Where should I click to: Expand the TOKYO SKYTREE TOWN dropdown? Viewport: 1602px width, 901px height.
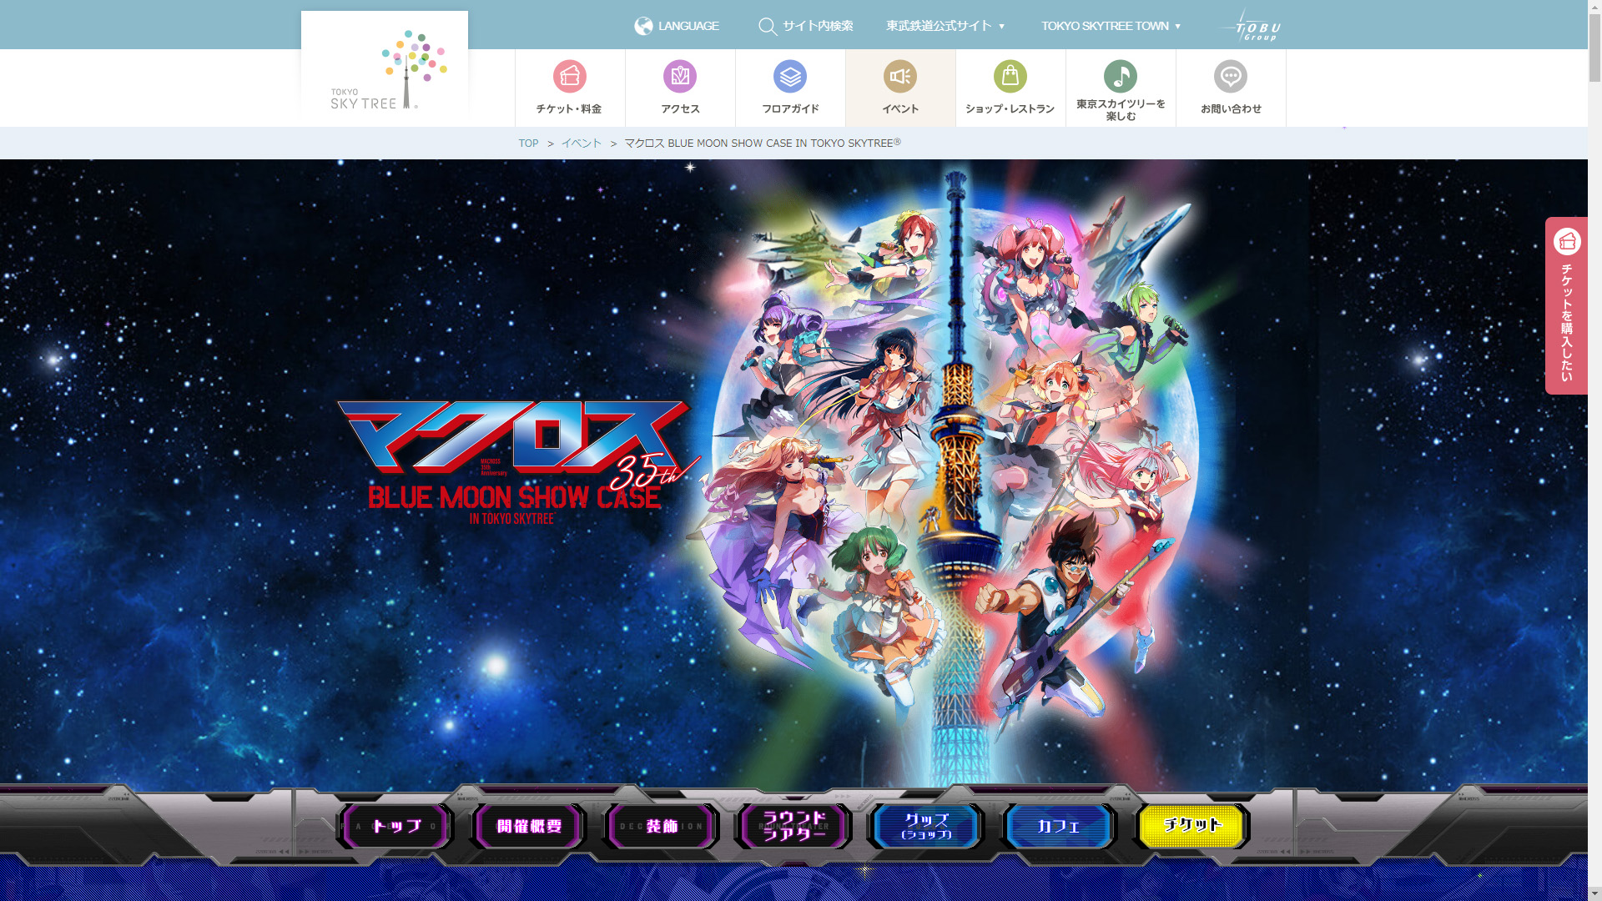(x=1111, y=26)
